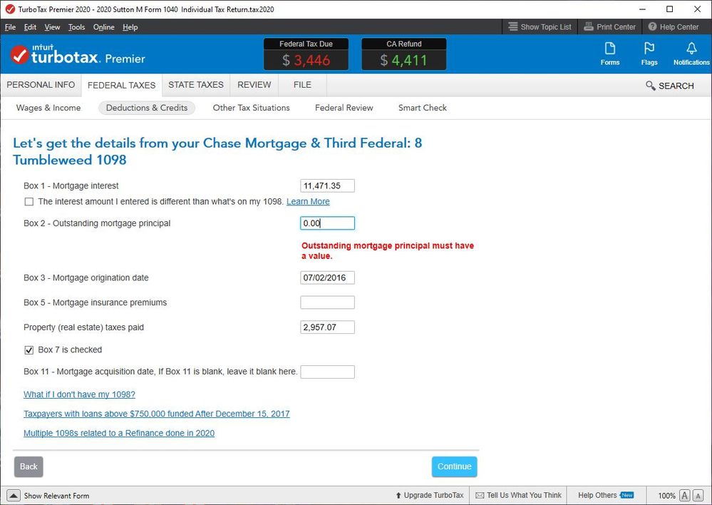Click the TurboTax title bar app icon
The height and width of the screenshot is (505, 712).
(9, 9)
